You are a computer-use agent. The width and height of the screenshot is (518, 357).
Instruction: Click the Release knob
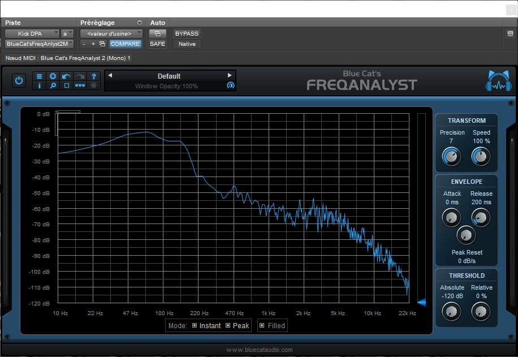(x=481, y=218)
